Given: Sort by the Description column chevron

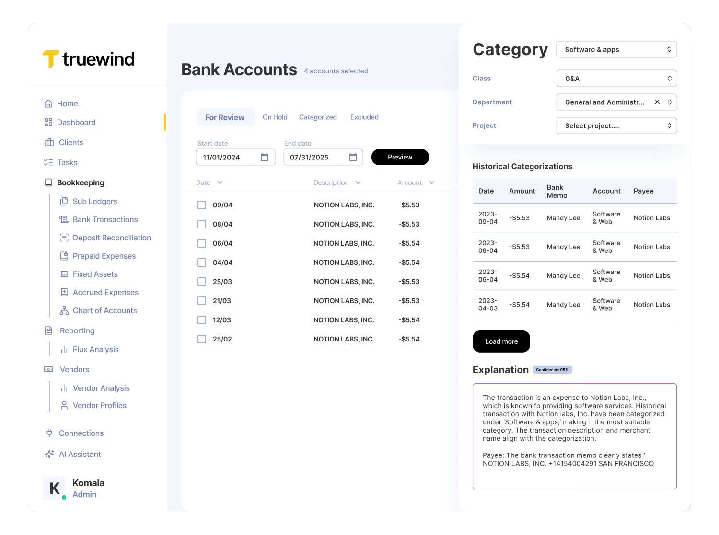Looking at the screenshot, I should point(358,182).
